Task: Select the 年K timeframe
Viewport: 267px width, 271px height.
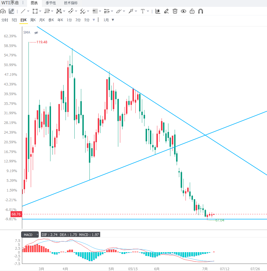Action: point(60,20)
